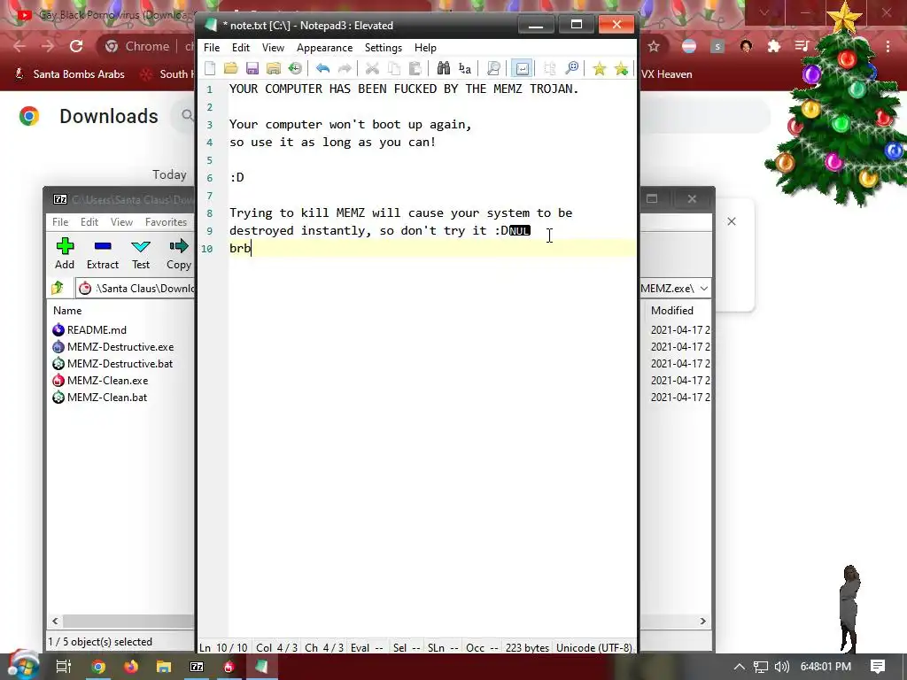Open the View menu in Notepad3
This screenshot has height=680, width=907.
[273, 48]
